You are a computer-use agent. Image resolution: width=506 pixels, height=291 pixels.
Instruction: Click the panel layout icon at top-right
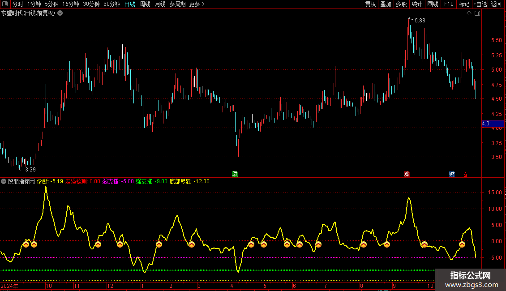click(477, 13)
